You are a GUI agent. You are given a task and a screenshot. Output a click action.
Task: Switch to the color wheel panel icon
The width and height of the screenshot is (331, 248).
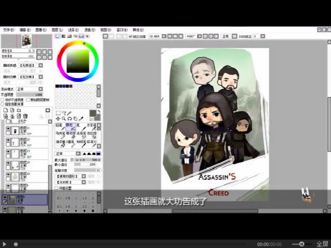pos(57,36)
